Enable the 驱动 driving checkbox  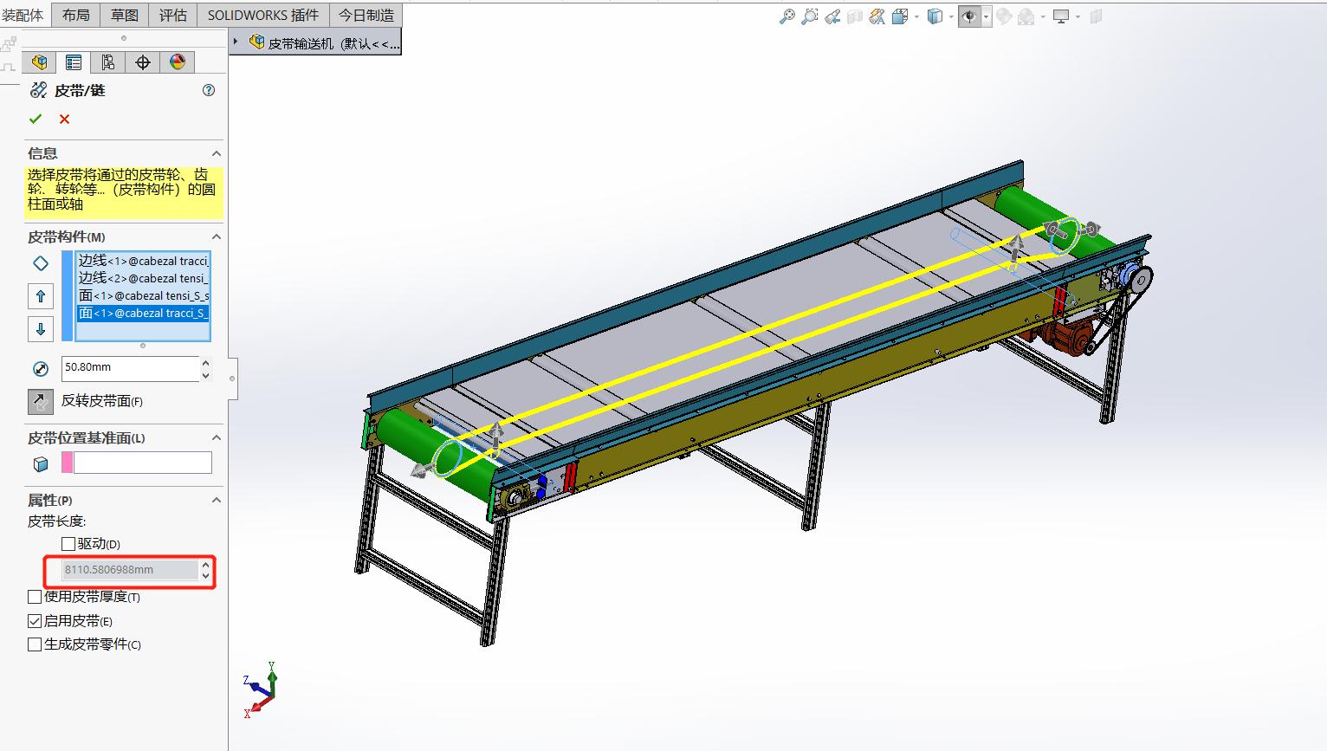click(68, 544)
